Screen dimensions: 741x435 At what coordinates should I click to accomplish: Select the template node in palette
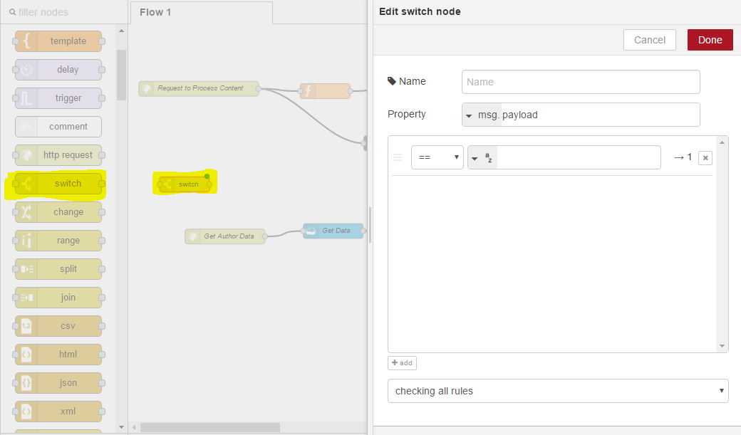[58, 41]
